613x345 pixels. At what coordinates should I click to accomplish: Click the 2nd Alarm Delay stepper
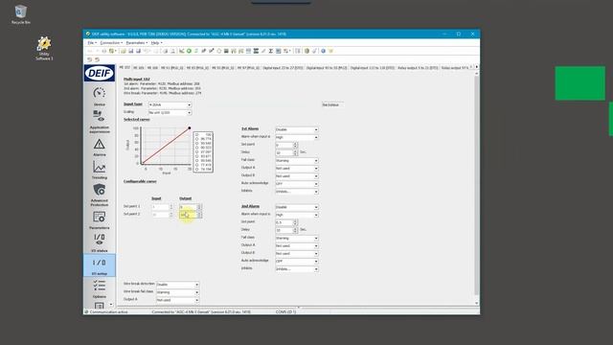[x=296, y=230]
